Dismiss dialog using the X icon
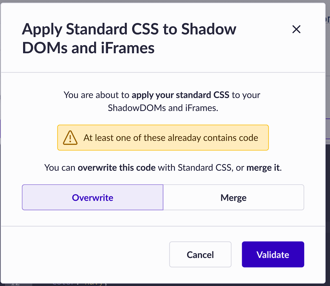The width and height of the screenshot is (330, 286). tap(296, 29)
